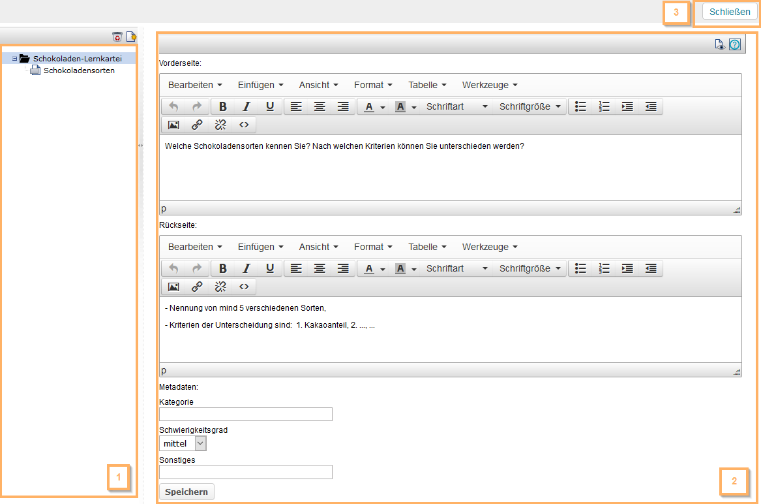Insert image in the Vorderseite editor
Screen dimensions: 761x504
pyautogui.click(x=173, y=125)
